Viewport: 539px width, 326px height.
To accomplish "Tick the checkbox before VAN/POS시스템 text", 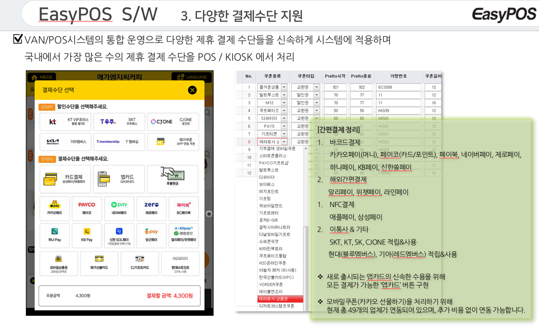I will pyautogui.click(x=18, y=39).
